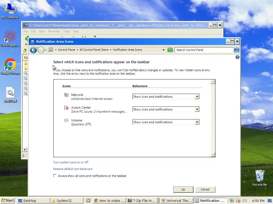Switch to How to make Chrome taskbar button
This screenshot has height=204, width=273.
coord(110,201)
